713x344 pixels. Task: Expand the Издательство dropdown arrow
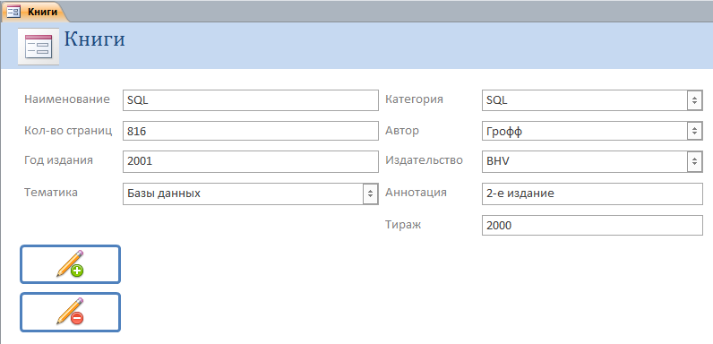click(x=694, y=161)
